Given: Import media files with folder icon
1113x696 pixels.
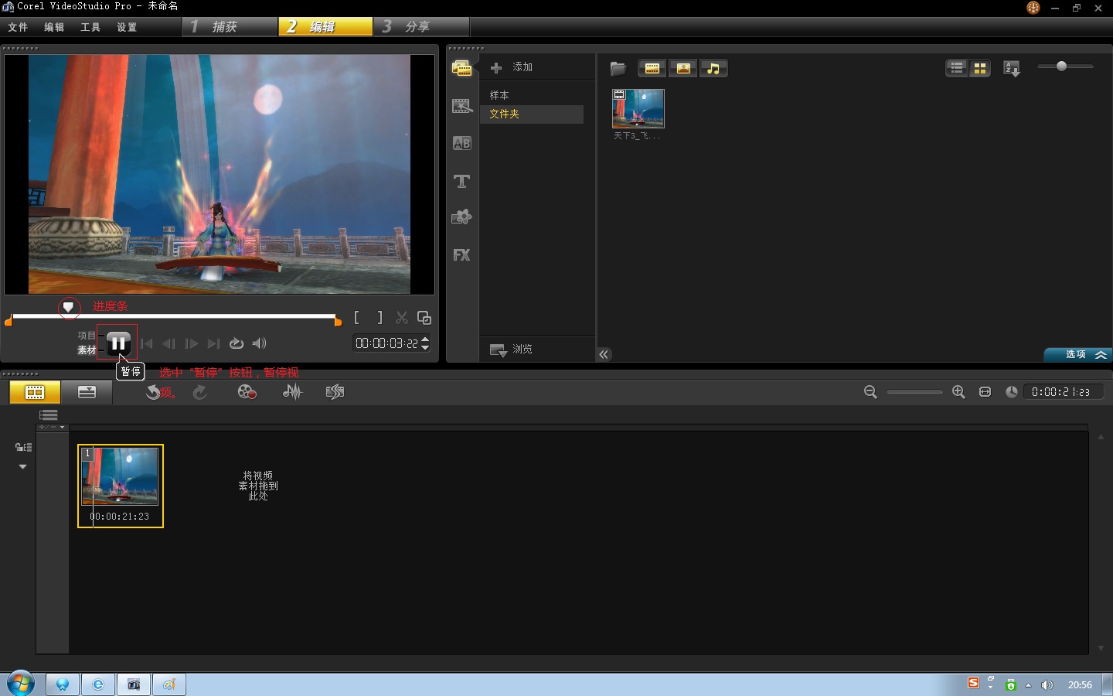Looking at the screenshot, I should [618, 68].
